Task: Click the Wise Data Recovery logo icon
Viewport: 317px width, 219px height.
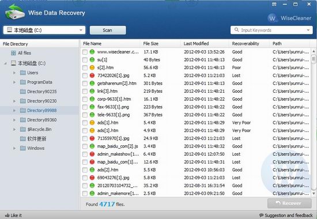Action: [x=15, y=12]
